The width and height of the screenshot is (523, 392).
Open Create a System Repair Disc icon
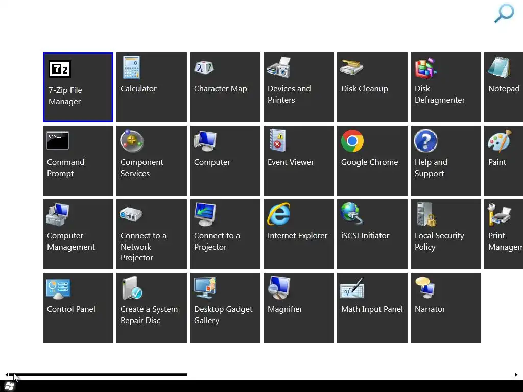132,288
